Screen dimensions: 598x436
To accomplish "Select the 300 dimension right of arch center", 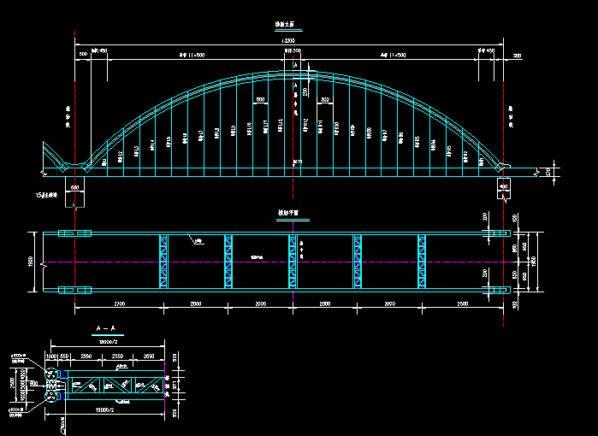I will 325,100.
